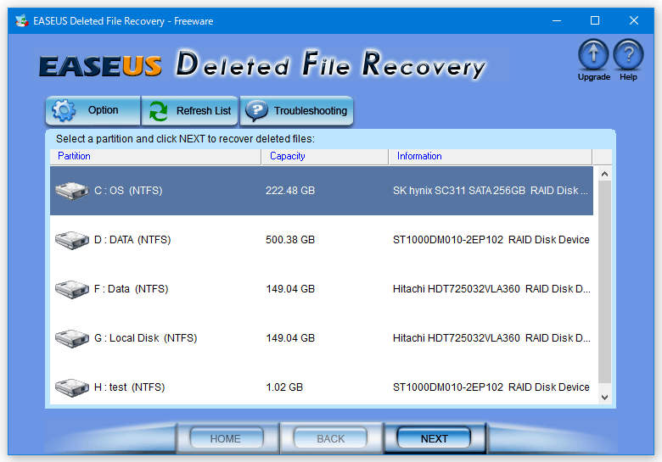Image resolution: width=662 pixels, height=462 pixels.
Task: Select the G : Local Disk (NTFS) partition
Action: [322, 338]
